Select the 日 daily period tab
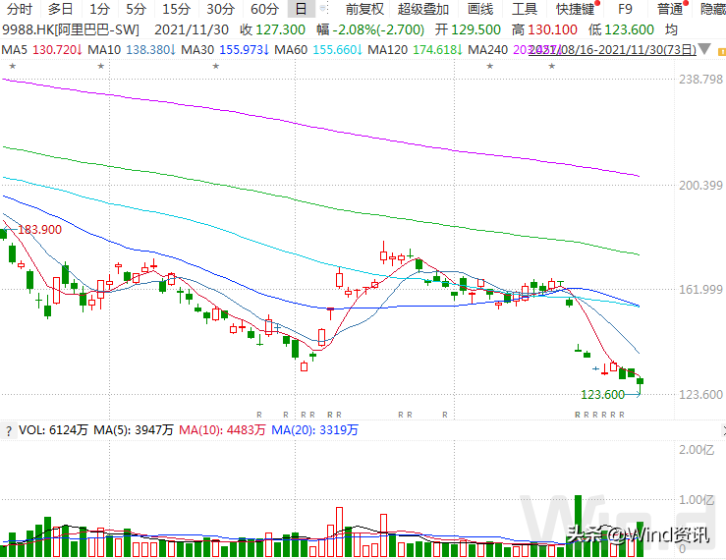The image size is (726, 560). pos(301,9)
